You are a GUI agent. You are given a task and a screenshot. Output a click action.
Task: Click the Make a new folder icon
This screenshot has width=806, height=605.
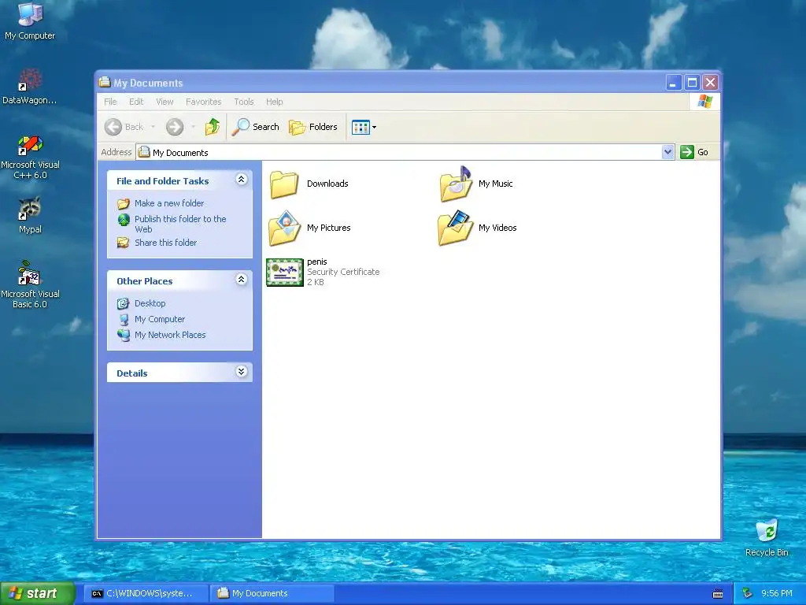pos(124,204)
